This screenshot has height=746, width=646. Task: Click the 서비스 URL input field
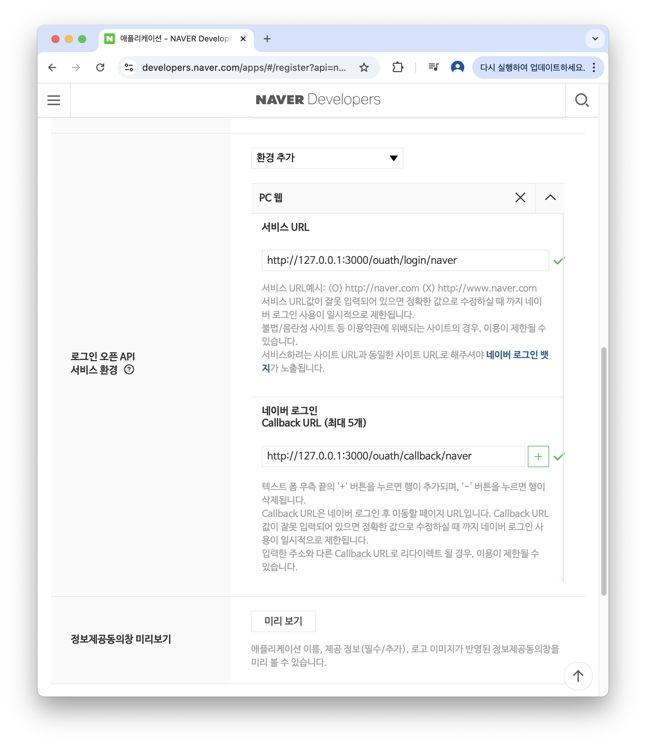pos(405,260)
